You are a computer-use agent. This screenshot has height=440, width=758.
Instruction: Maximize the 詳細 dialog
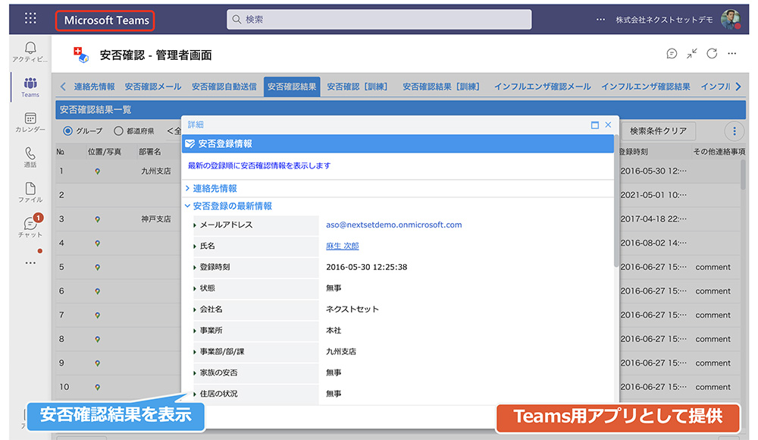click(594, 125)
